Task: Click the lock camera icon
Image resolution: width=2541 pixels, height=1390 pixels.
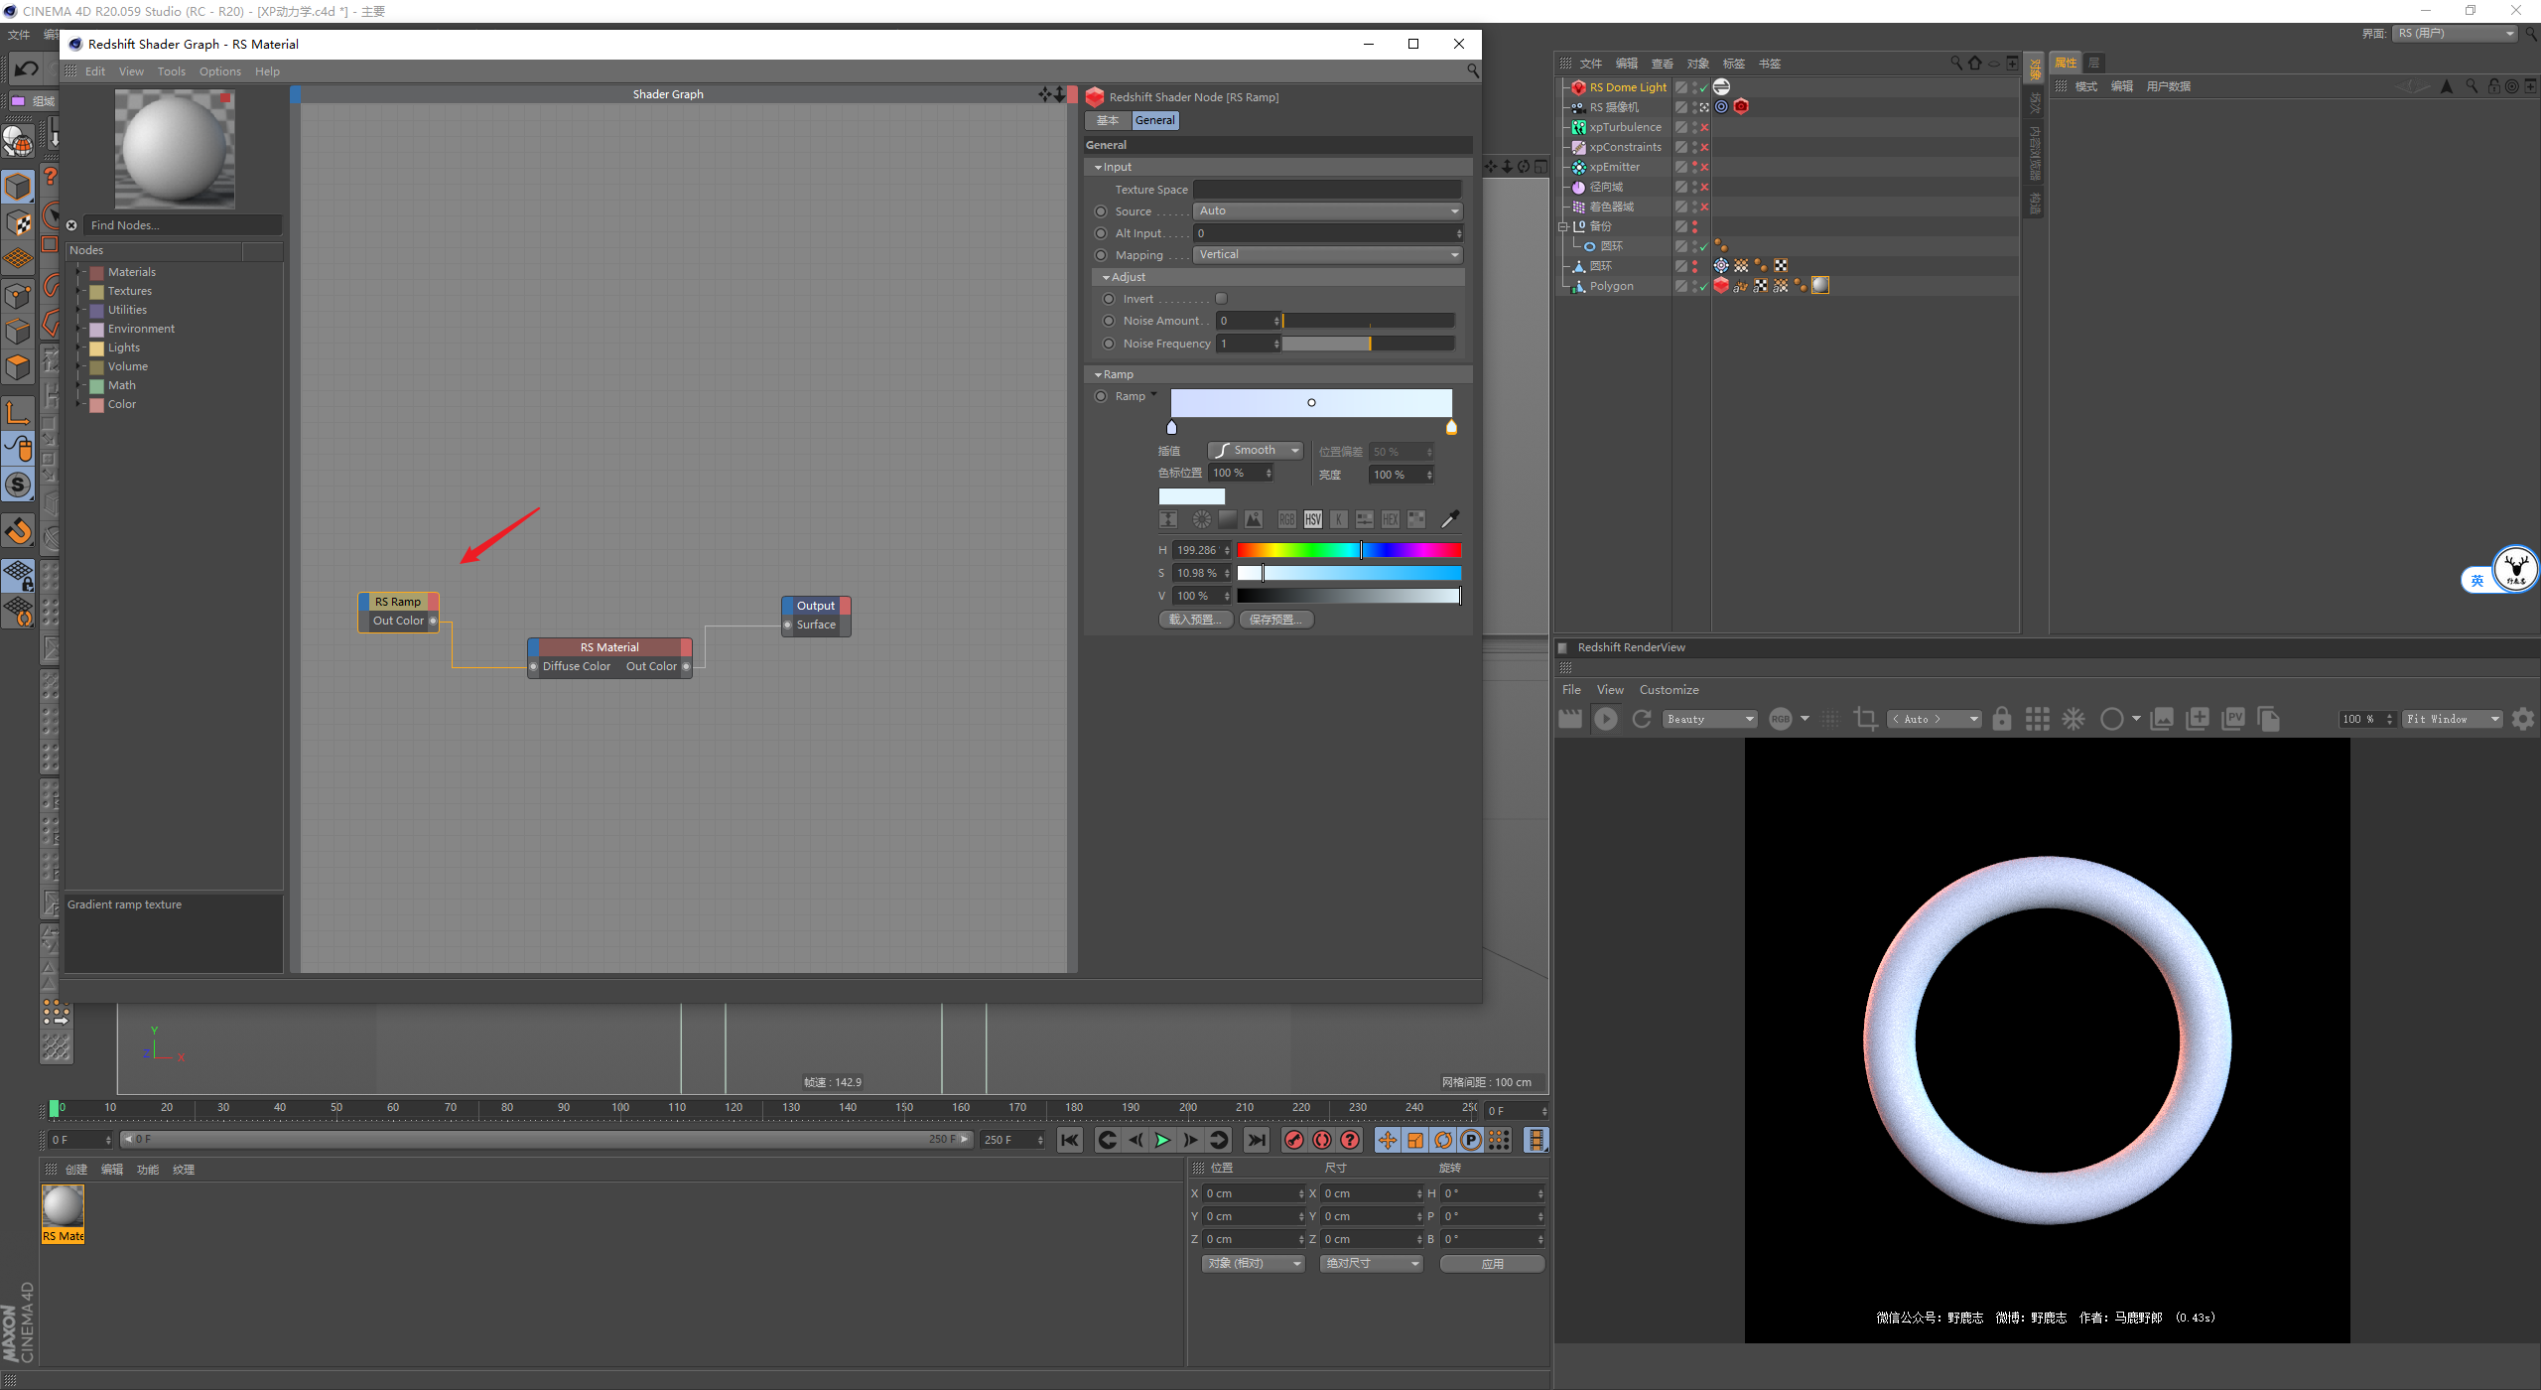Action: pos(2001,719)
